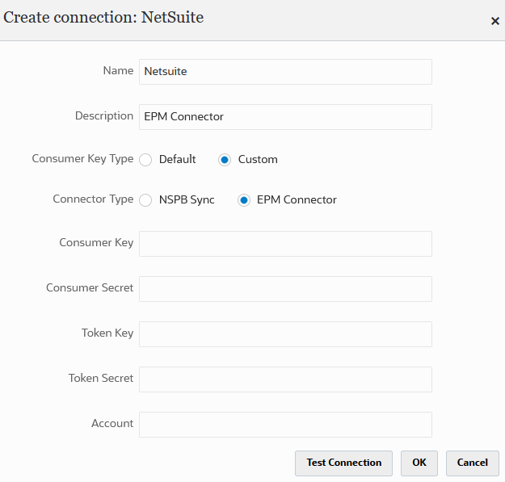This screenshot has height=482, width=505.
Task: Select the Default consumer key type
Action: [x=146, y=160]
